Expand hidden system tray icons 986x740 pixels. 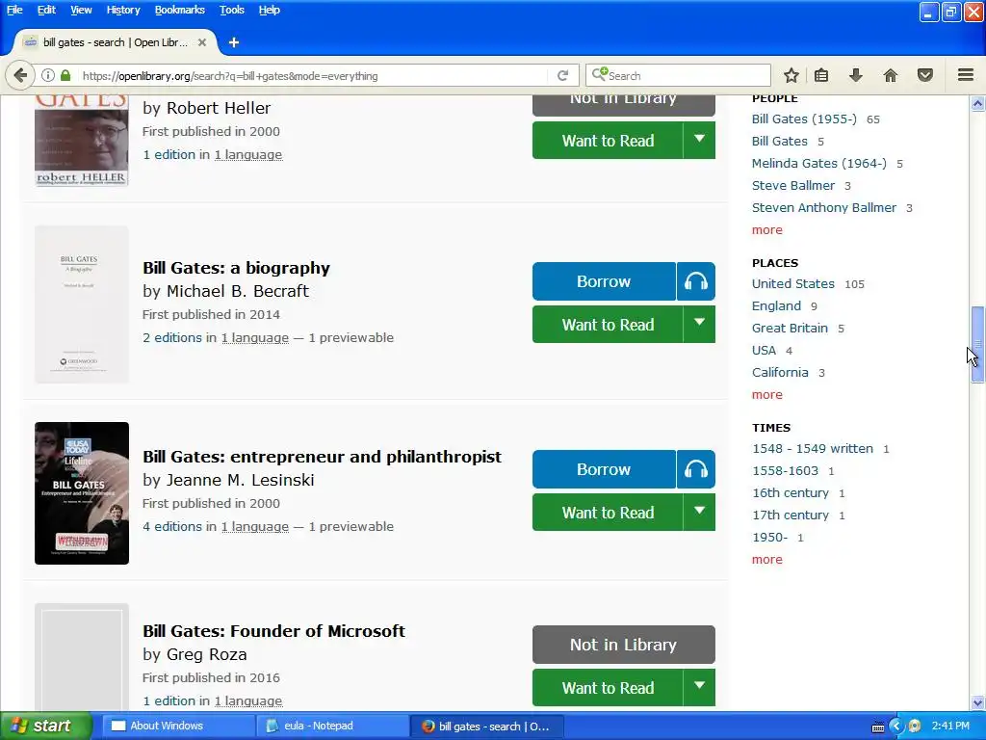click(896, 727)
